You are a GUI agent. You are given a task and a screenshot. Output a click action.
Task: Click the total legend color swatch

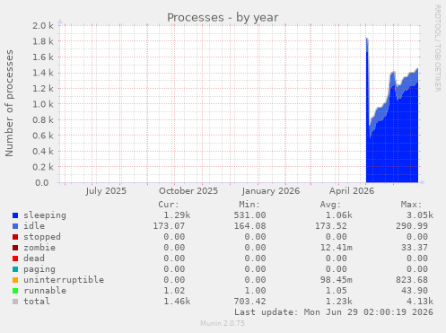pyautogui.click(x=15, y=302)
